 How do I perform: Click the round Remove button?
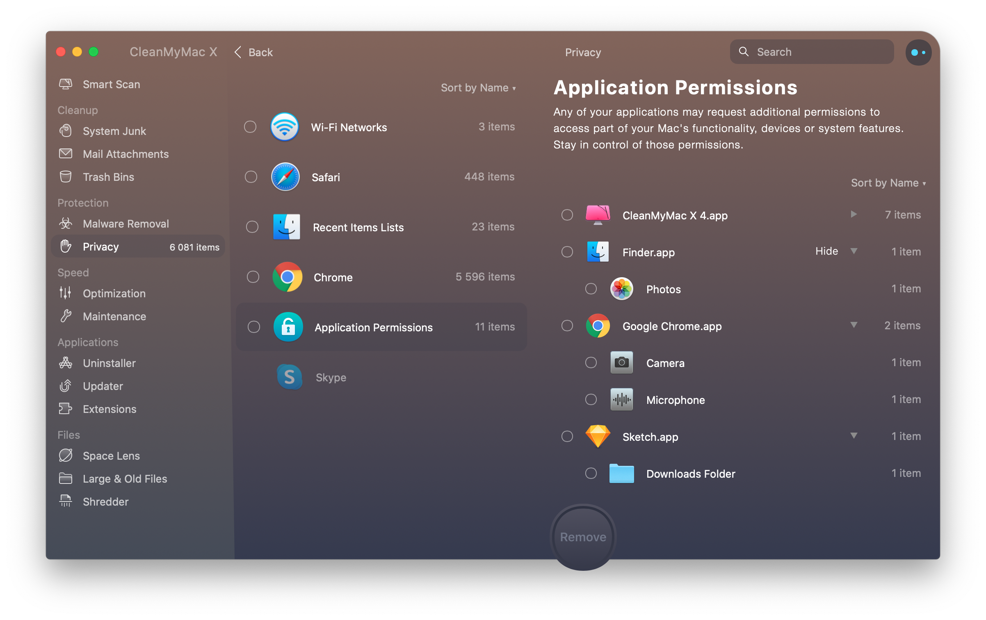[583, 537]
